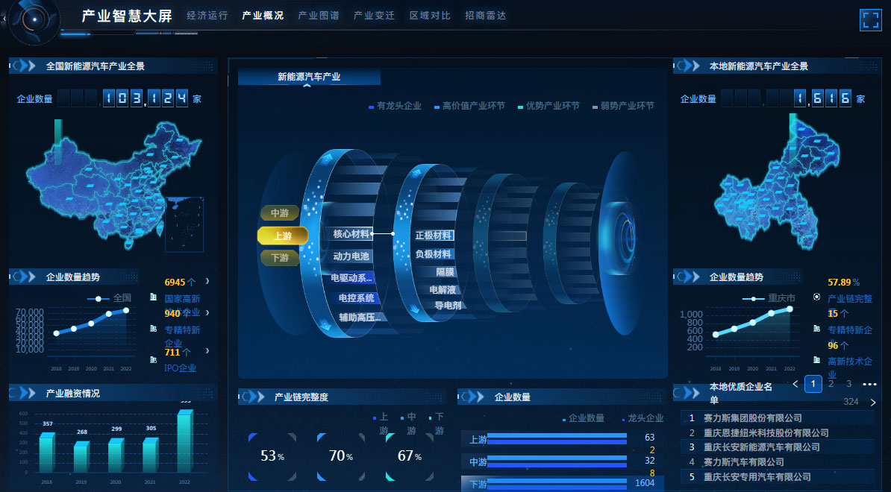Viewport: 891px width, 492px height.
Task: Click the arrow icon on 产业融资情况 panel header
Action: coord(25,393)
